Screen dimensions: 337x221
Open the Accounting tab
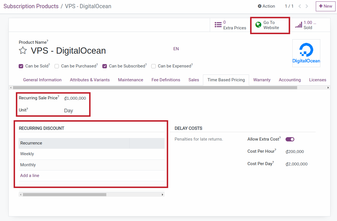point(290,80)
